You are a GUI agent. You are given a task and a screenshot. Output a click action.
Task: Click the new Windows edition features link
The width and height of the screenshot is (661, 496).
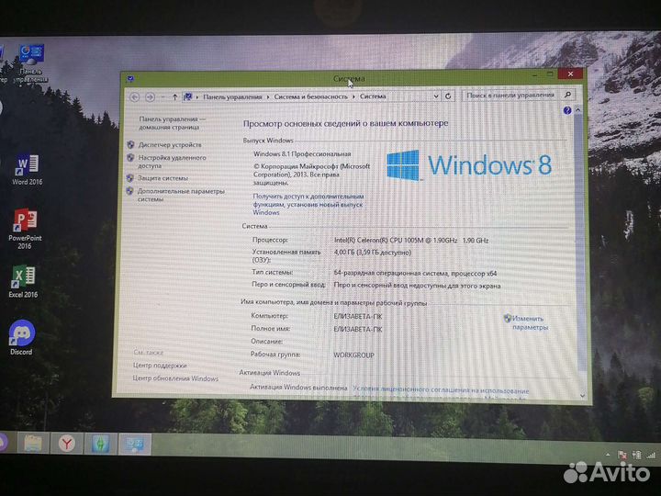(x=308, y=204)
